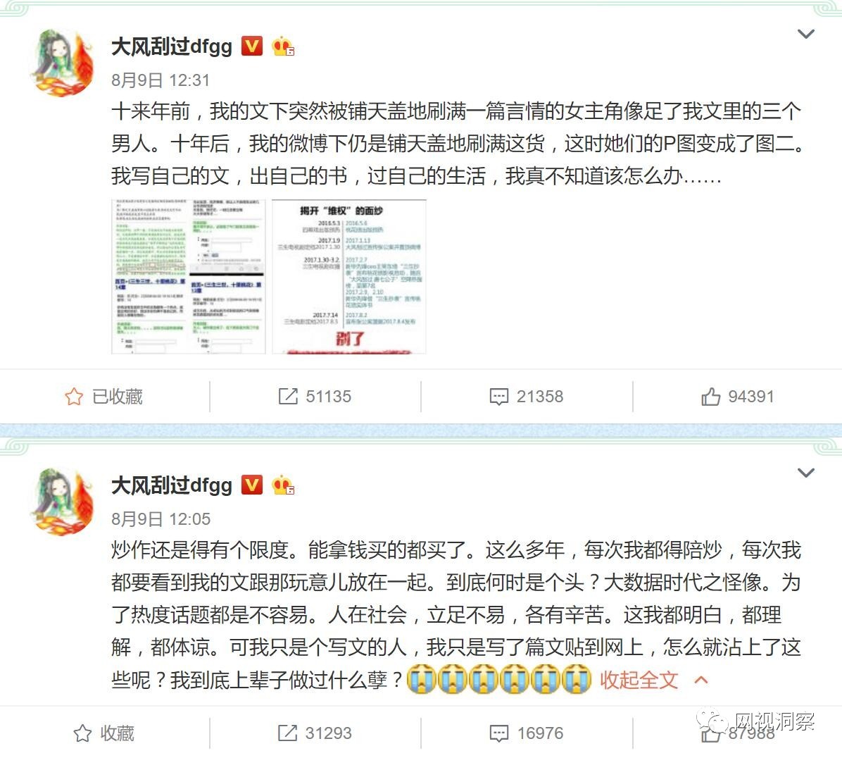Open the green text screenshot thumbnail
The height and width of the screenshot is (758, 842).
point(189,277)
